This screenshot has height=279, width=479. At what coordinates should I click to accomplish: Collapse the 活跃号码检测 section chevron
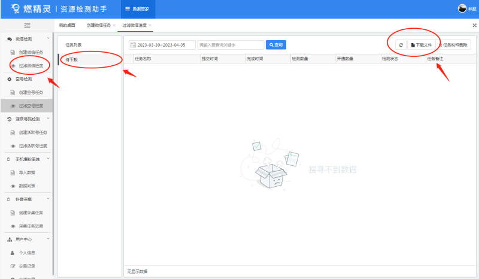point(48,119)
